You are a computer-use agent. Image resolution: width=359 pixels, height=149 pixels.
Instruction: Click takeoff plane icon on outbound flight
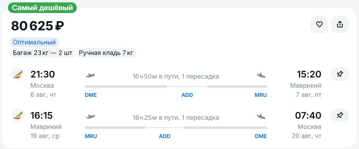(x=90, y=75)
